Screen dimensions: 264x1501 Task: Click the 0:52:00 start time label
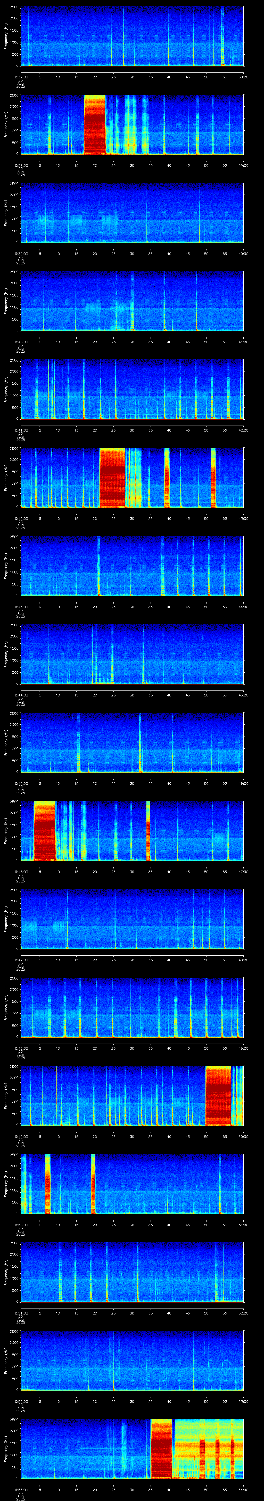21,1401
